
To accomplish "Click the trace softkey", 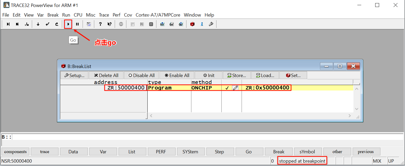I will click(x=45, y=152).
